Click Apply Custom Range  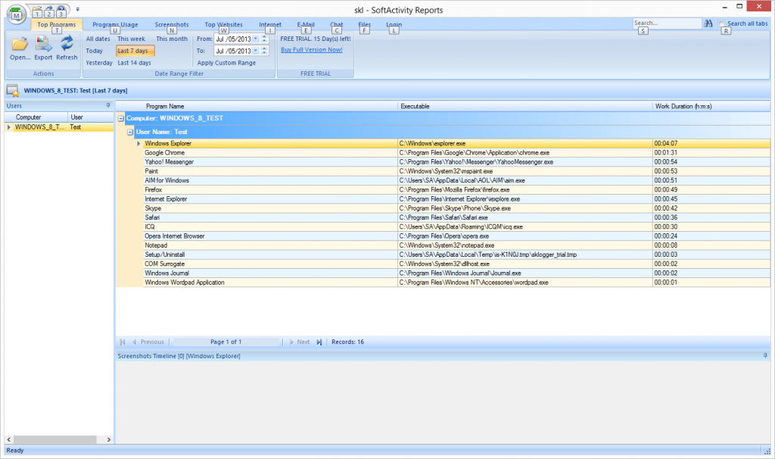(226, 63)
